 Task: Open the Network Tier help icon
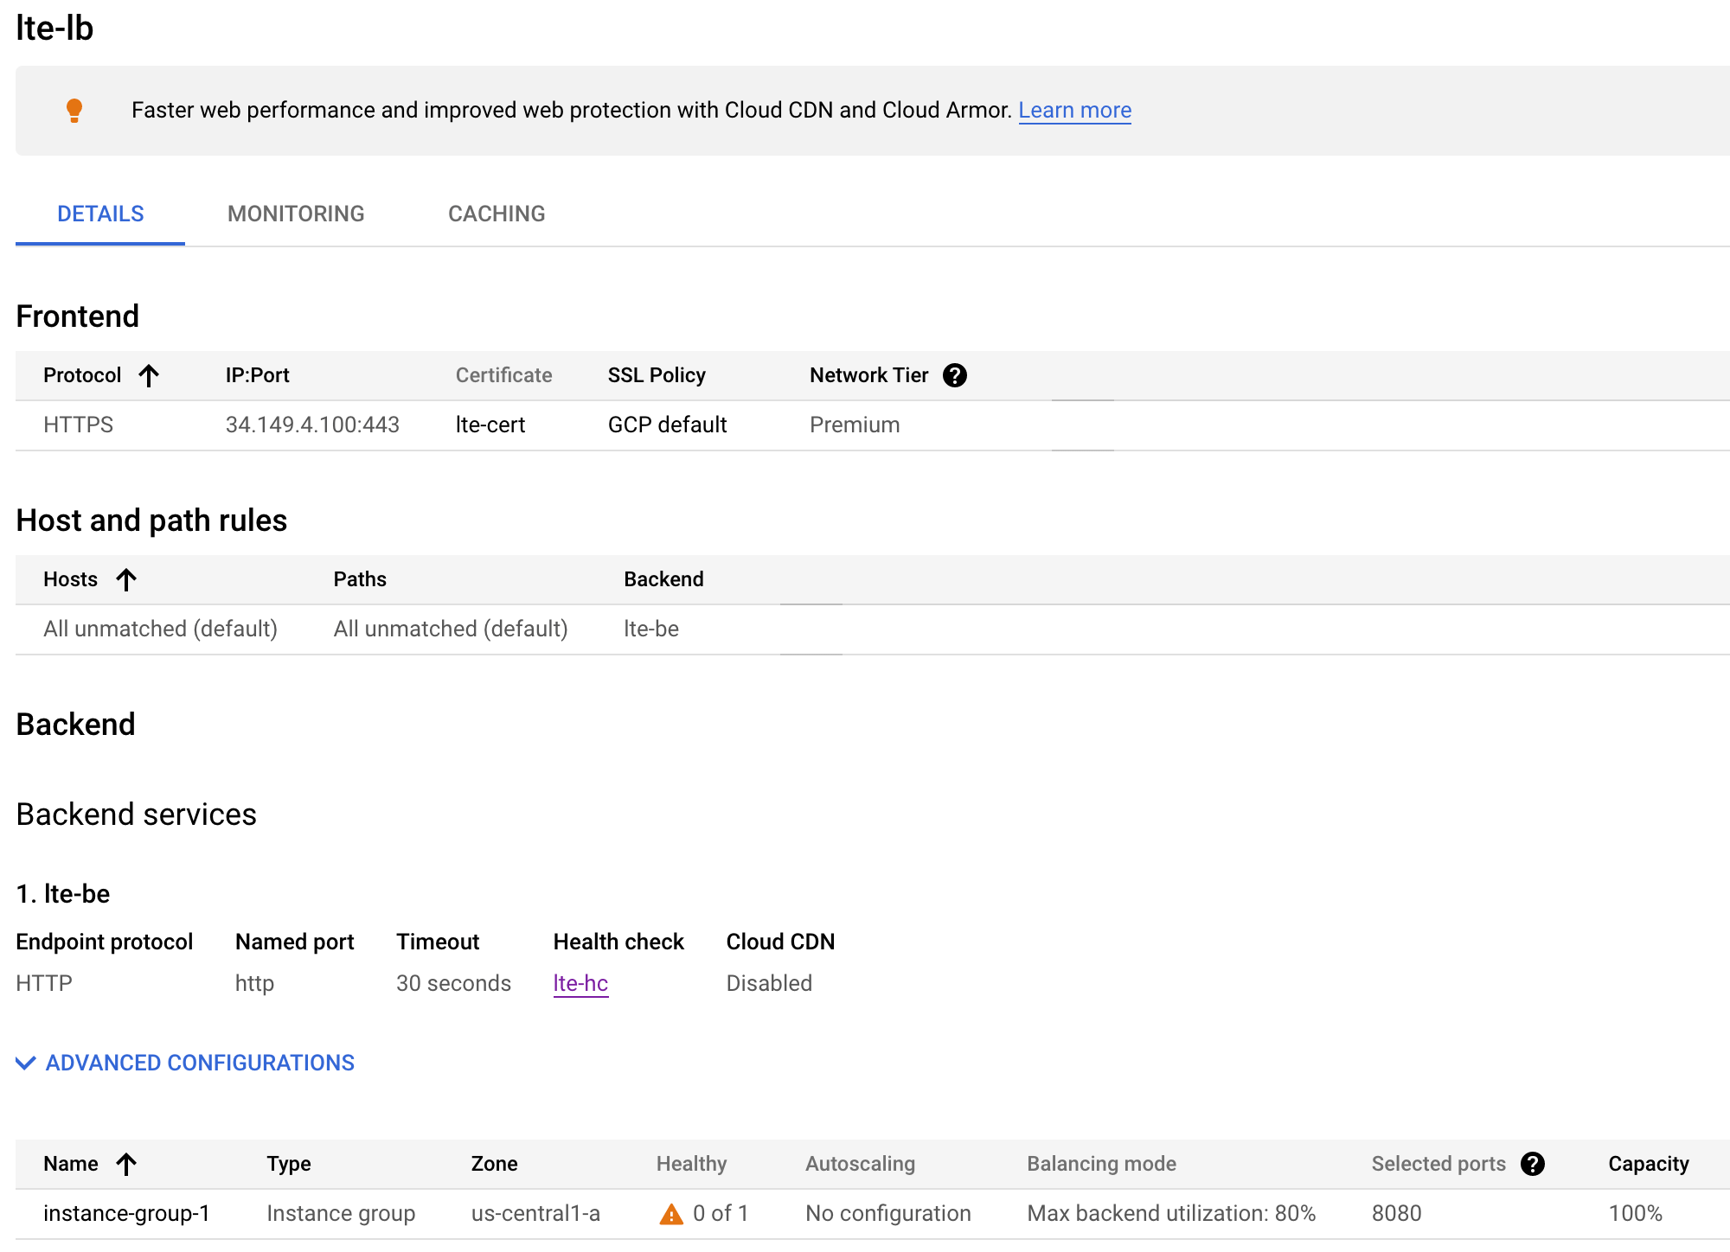(955, 374)
